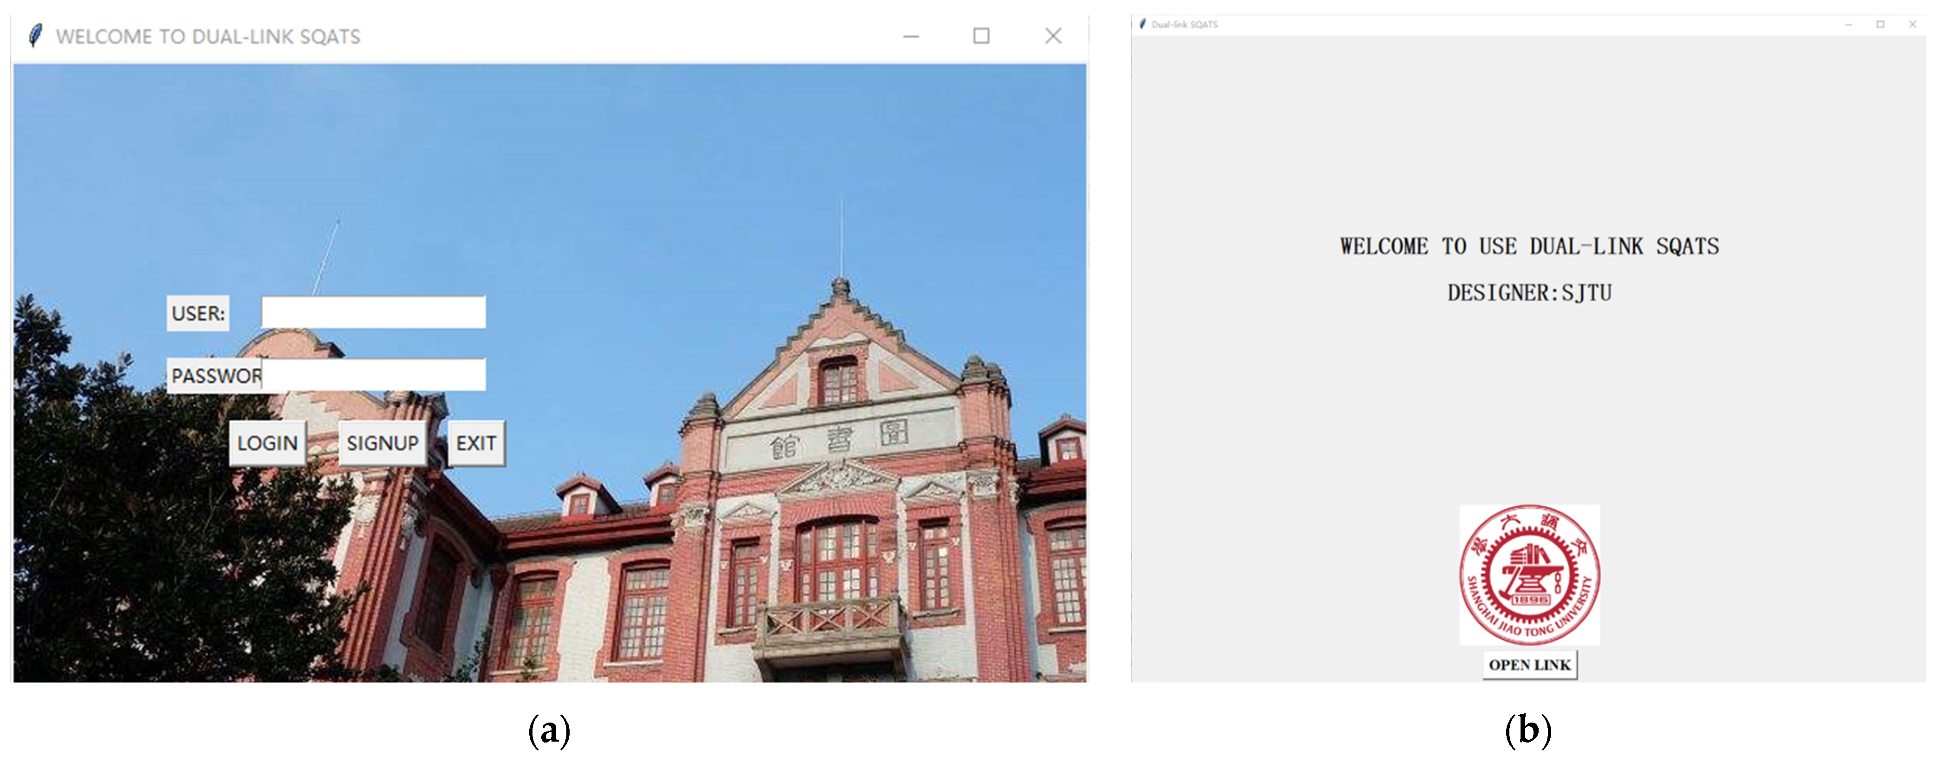Click the EXIT button in login window

(476, 443)
